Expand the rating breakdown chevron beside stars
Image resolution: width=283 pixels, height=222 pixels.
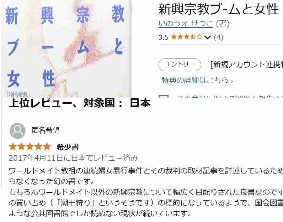[208, 37]
